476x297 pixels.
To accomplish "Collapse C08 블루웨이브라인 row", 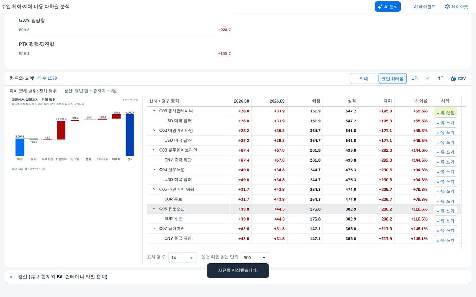I will pos(154,150).
